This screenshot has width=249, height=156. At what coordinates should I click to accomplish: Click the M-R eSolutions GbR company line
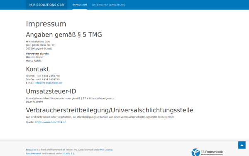click(x=38, y=42)
